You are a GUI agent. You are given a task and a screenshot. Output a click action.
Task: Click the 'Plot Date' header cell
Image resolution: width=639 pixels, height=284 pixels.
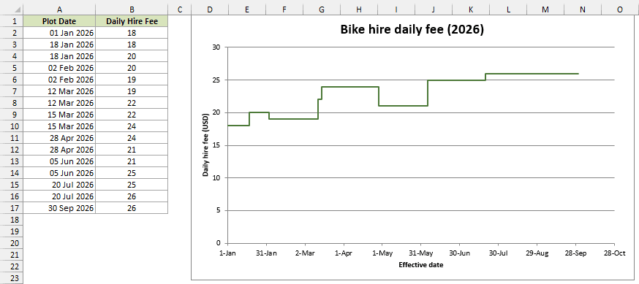[59, 21]
